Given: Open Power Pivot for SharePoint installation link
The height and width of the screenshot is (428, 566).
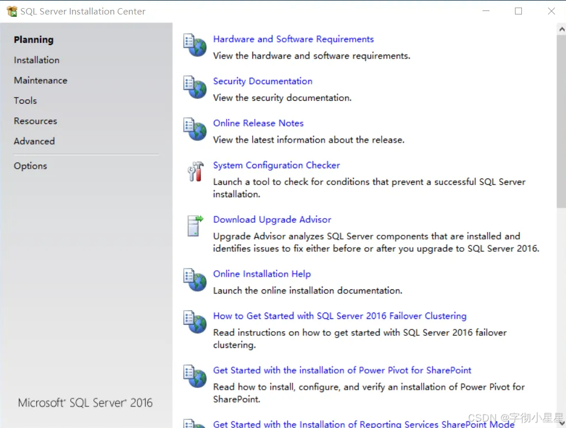Looking at the screenshot, I should tap(342, 370).
